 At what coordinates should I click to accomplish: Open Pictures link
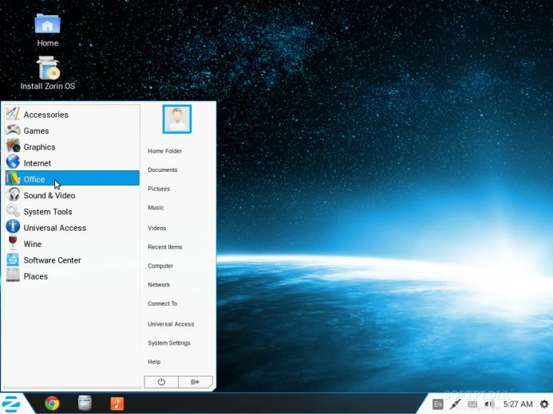(x=159, y=189)
